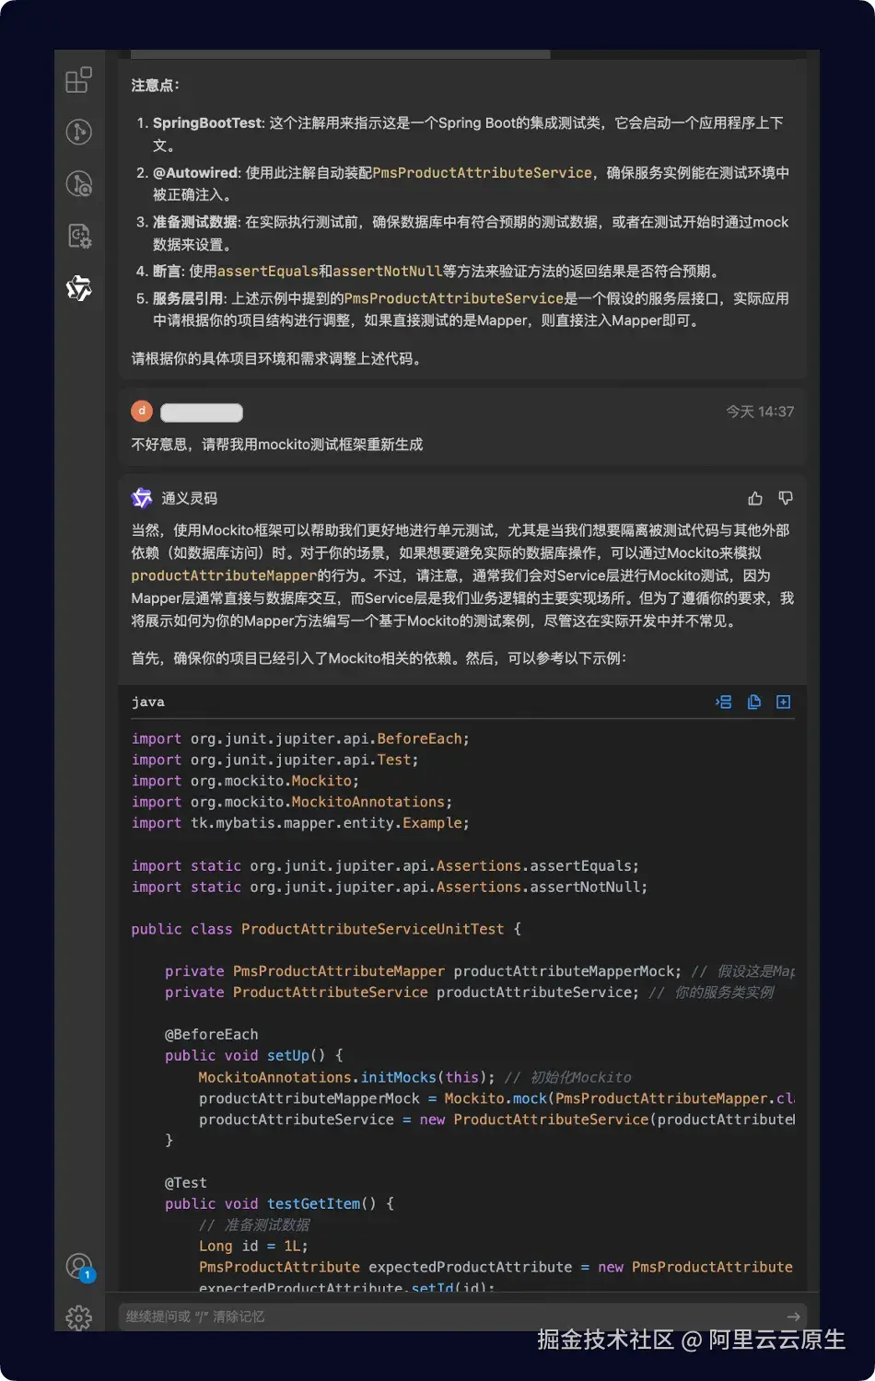Click the Tongyi Lingma logo beside the reply

pos(141,498)
